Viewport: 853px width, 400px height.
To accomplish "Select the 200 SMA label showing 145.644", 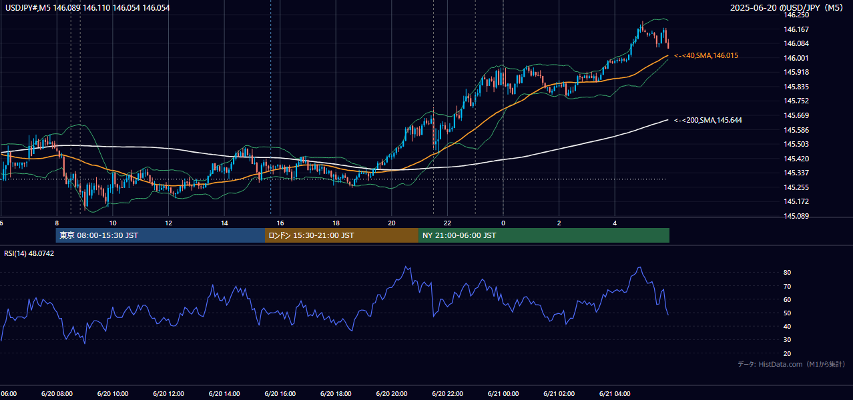I will 708,120.
